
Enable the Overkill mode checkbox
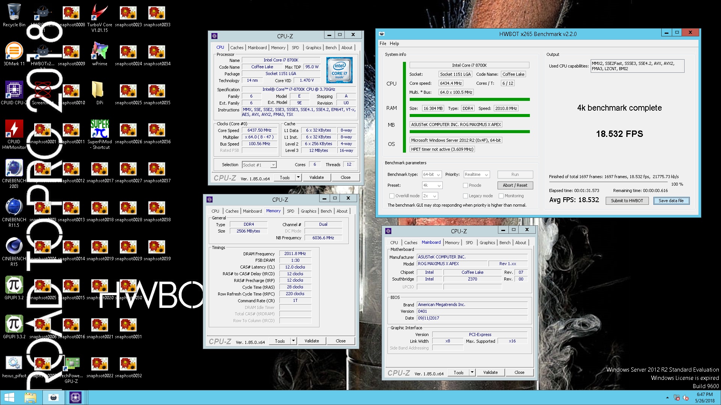point(392,196)
